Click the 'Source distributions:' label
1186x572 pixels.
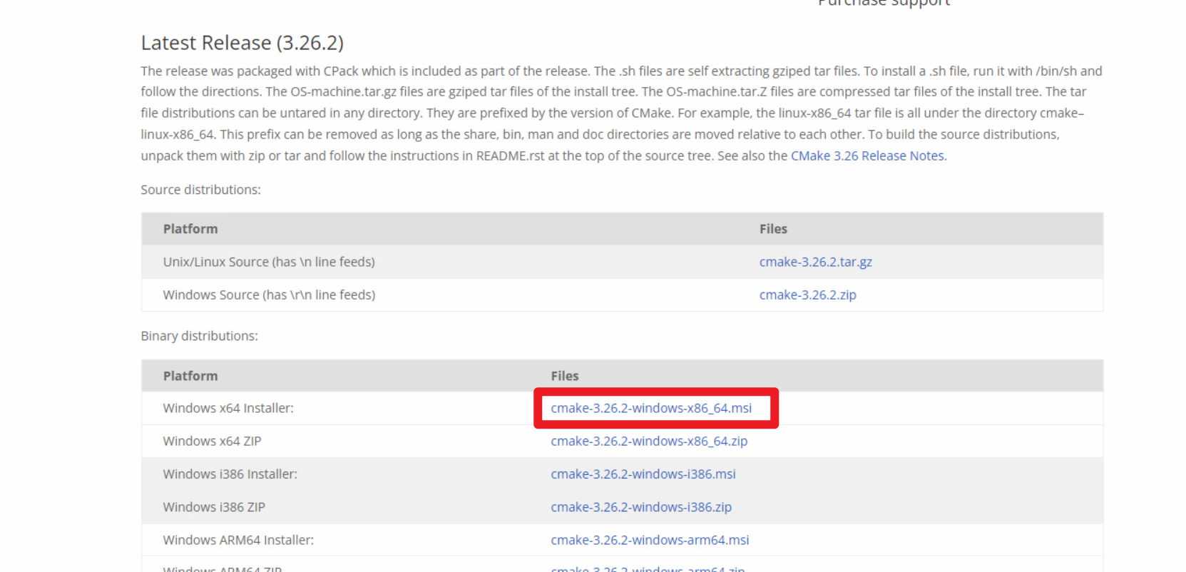click(200, 190)
